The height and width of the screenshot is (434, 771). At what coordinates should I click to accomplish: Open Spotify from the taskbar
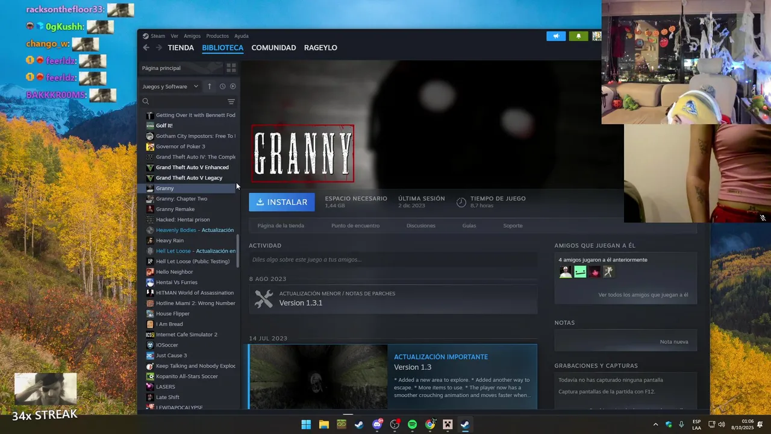(x=412, y=424)
